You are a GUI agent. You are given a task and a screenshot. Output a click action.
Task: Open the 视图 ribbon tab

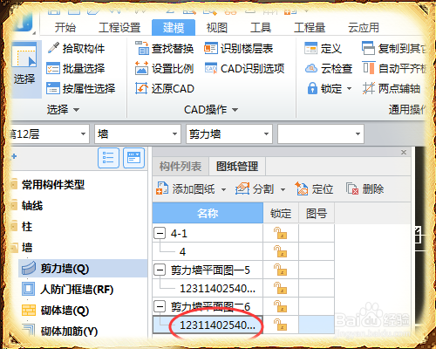click(217, 28)
